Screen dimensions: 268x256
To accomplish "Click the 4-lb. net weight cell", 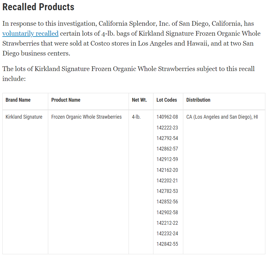I will 136,117.
